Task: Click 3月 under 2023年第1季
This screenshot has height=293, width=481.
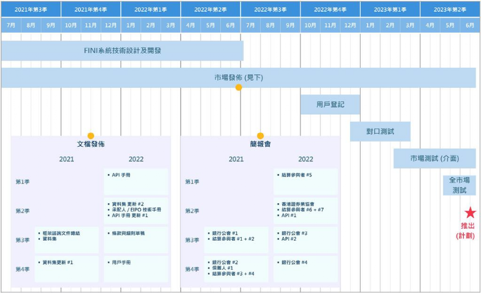Action: click(x=410, y=25)
